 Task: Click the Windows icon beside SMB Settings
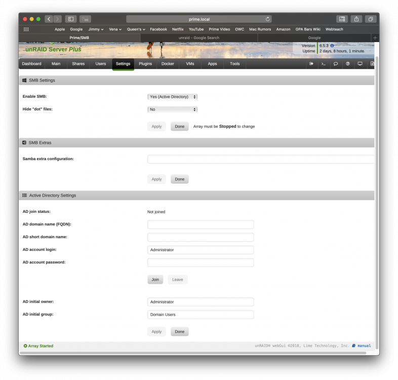point(24,80)
